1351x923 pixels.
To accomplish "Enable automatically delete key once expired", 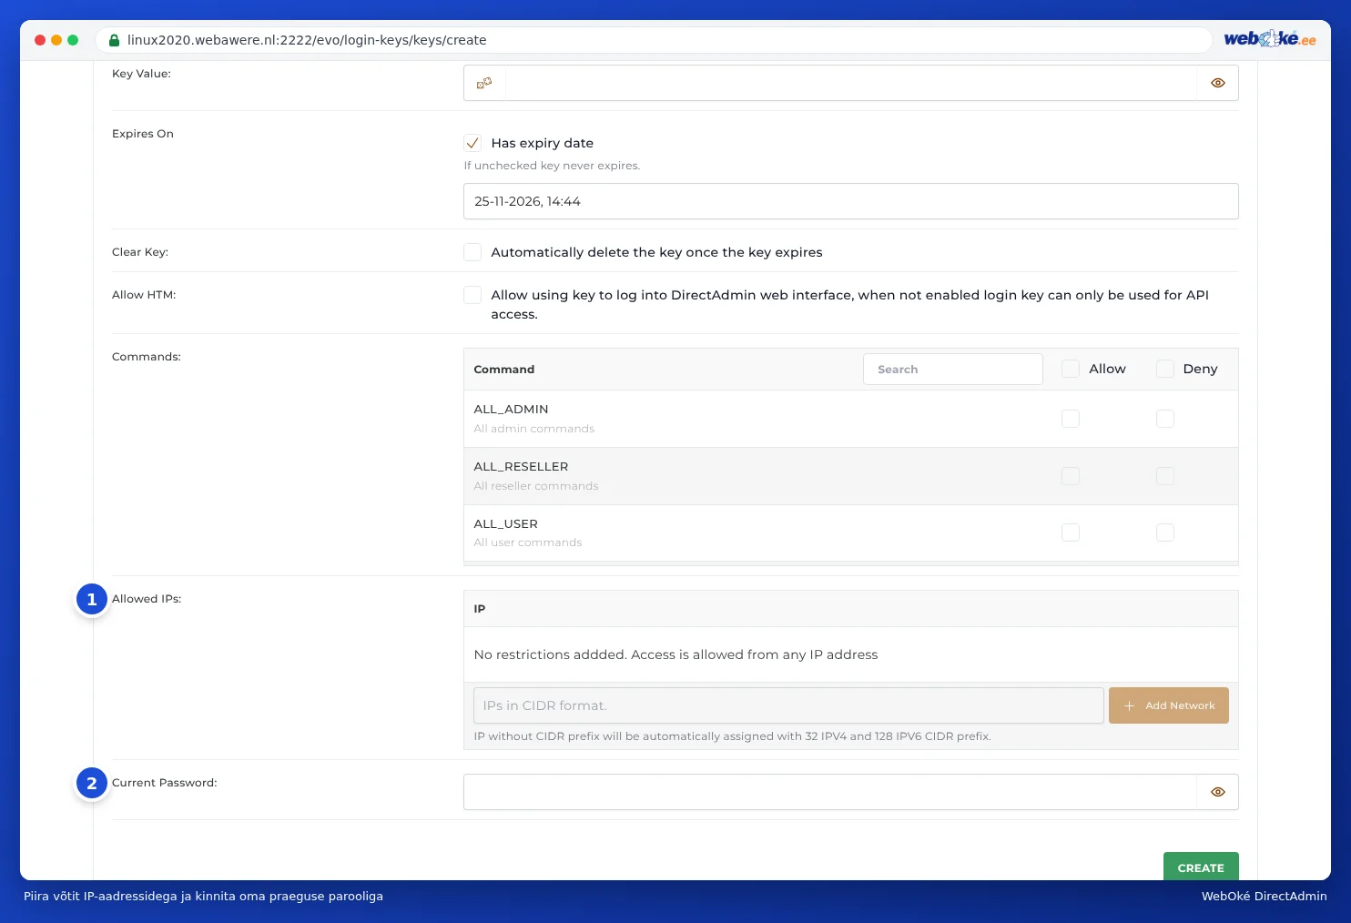I will 472,252.
